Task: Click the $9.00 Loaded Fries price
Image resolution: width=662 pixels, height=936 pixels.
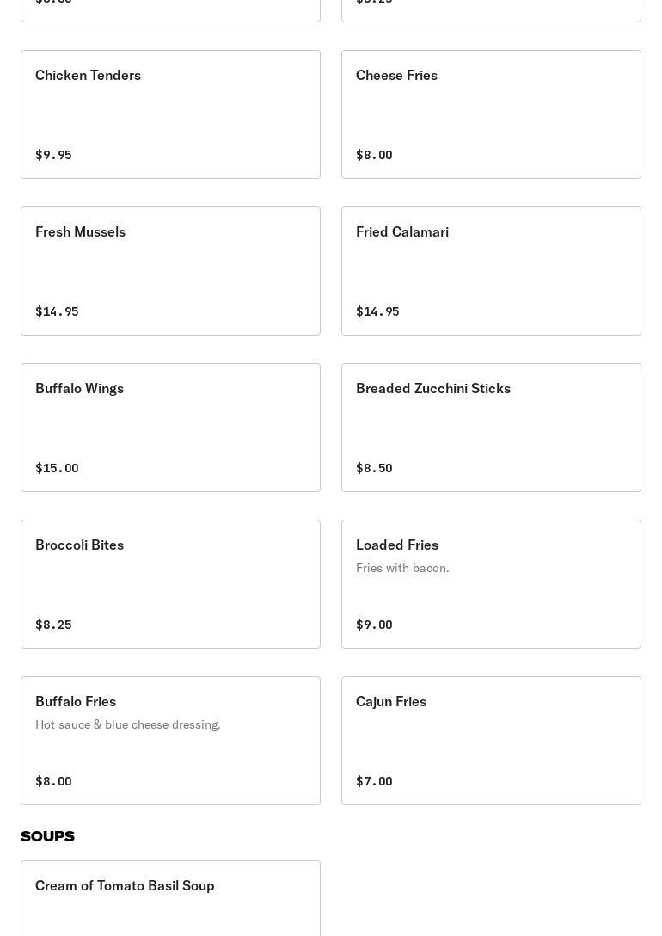Action: click(x=374, y=625)
